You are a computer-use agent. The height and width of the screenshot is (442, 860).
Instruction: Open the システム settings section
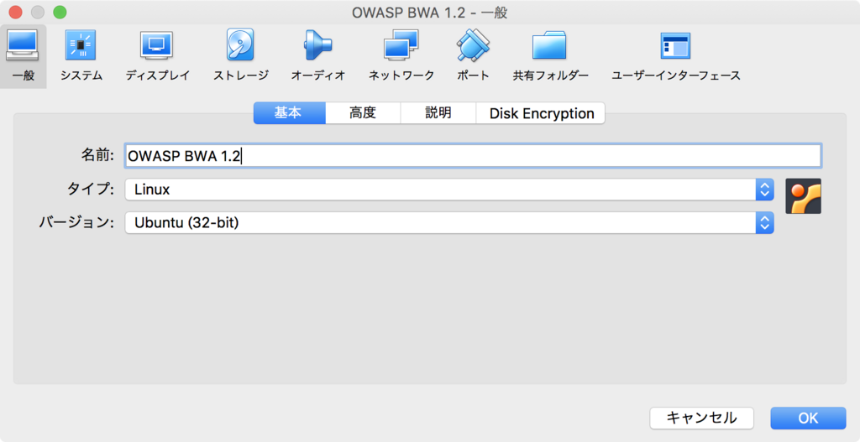point(81,56)
